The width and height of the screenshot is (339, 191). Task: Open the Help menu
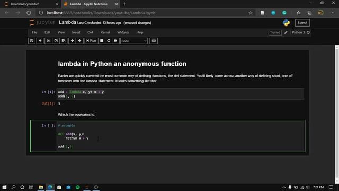140,32
